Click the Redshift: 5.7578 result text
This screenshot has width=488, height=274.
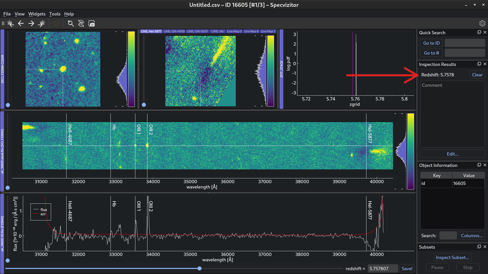[437, 75]
